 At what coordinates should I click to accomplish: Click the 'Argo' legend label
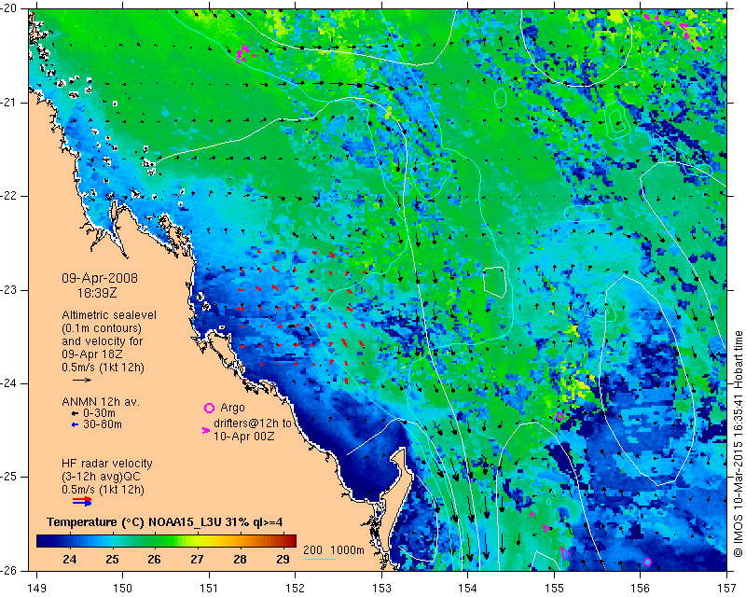pos(232,408)
